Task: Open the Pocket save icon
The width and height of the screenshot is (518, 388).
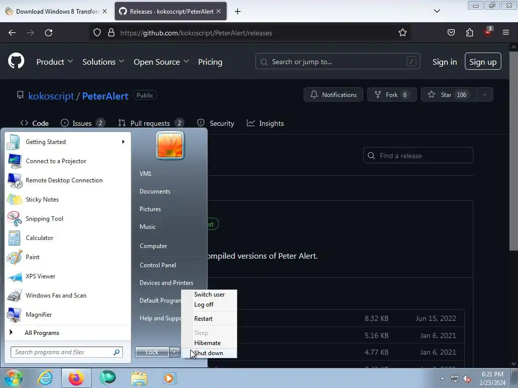Action: [x=451, y=33]
